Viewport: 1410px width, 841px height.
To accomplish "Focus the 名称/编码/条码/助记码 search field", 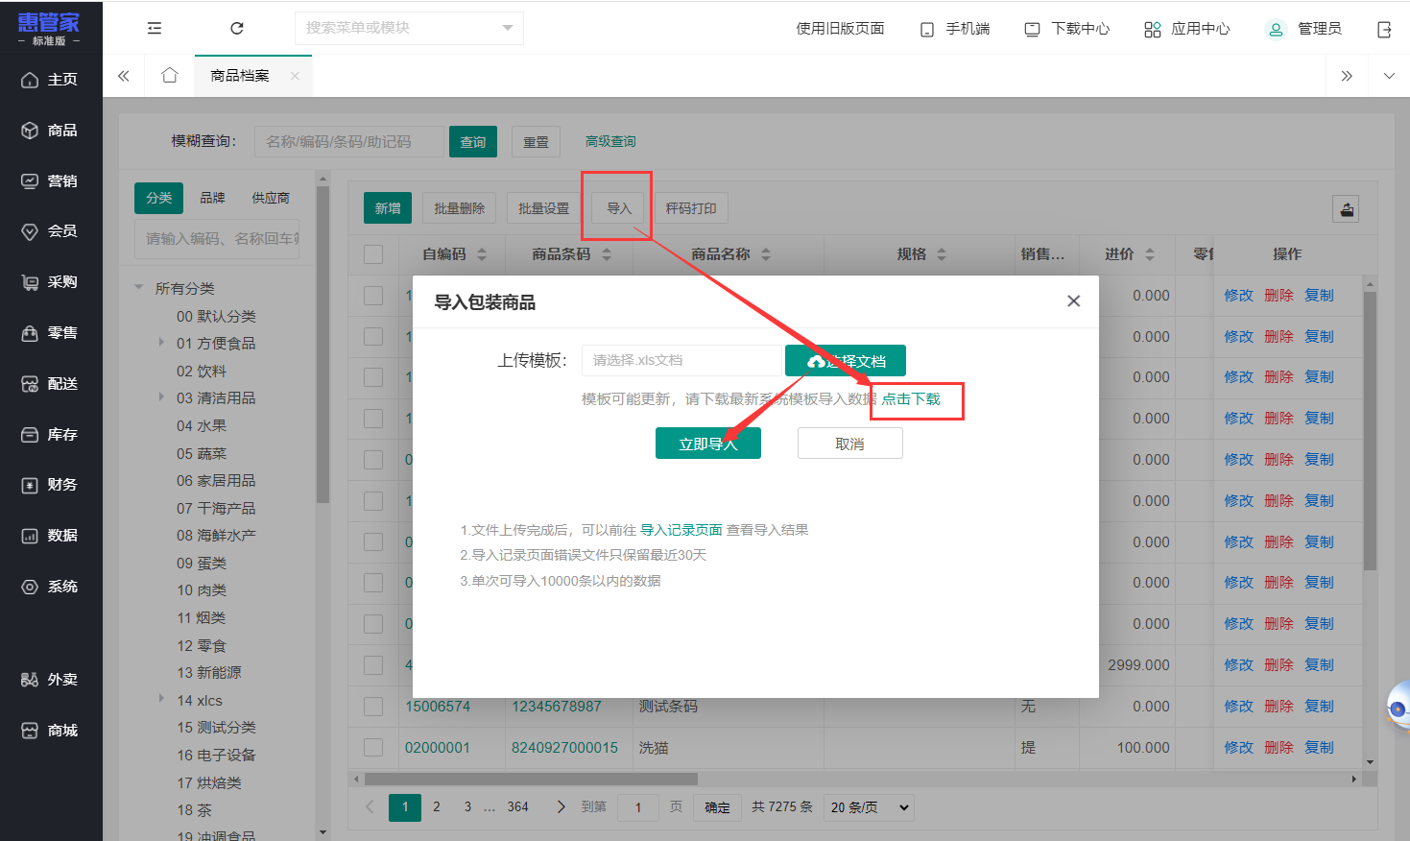I will pyautogui.click(x=349, y=142).
